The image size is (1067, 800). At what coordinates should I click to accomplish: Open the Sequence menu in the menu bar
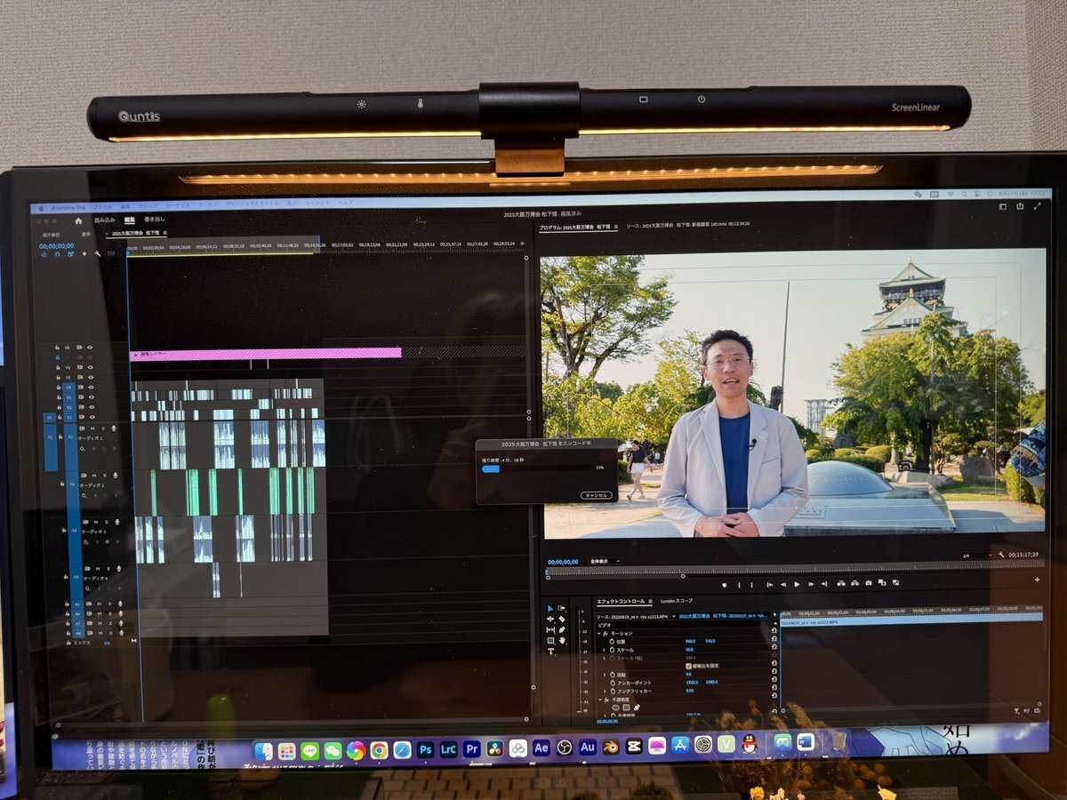pyautogui.click(x=178, y=204)
